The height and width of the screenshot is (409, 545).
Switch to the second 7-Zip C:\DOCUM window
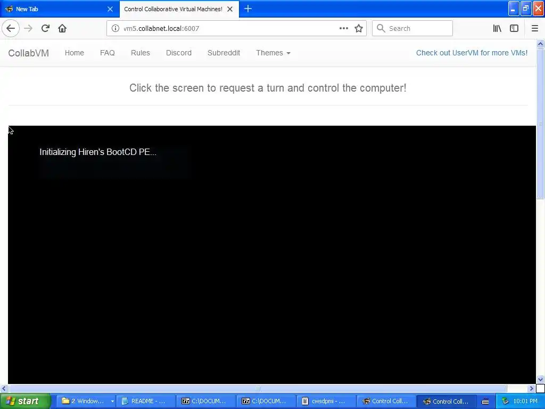pyautogui.click(x=266, y=402)
